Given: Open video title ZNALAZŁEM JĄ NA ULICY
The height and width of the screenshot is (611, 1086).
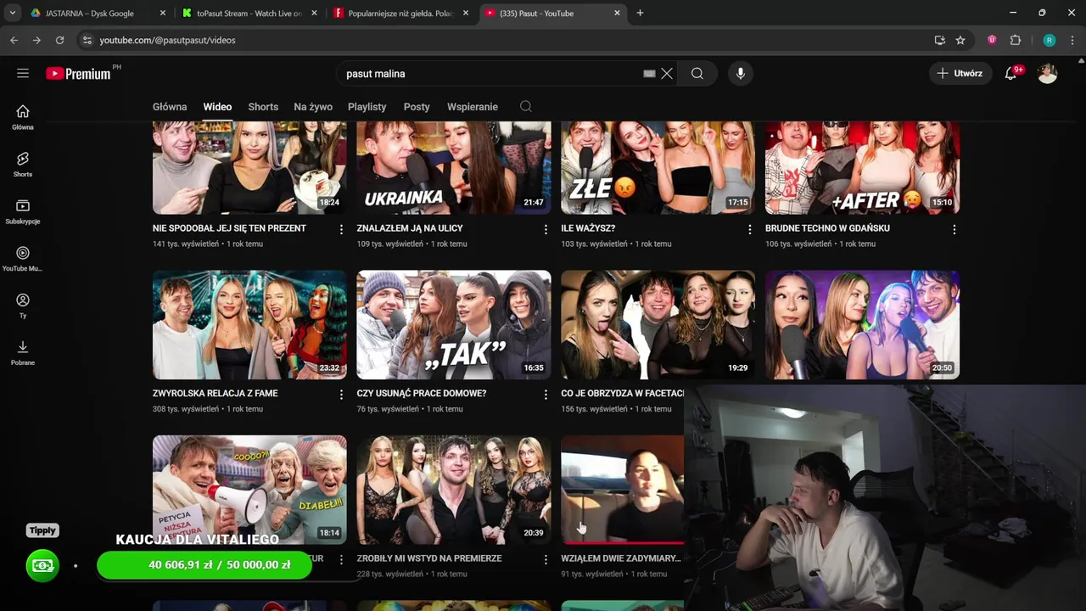Looking at the screenshot, I should click(x=410, y=228).
